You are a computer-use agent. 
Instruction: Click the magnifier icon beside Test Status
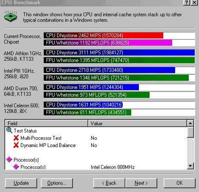pyautogui.click(x=9, y=130)
